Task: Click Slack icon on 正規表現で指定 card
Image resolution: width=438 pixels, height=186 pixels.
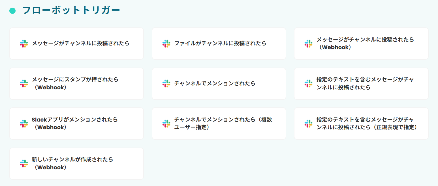Action: tap(308, 124)
